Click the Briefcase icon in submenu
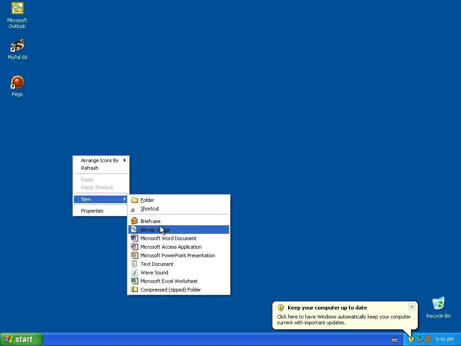The image size is (461, 346). coord(134,221)
